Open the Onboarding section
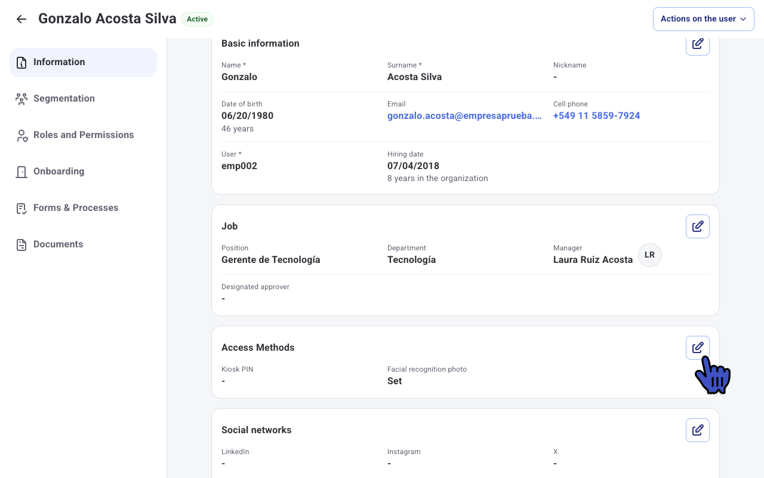This screenshot has height=478, width=764. pos(83,171)
